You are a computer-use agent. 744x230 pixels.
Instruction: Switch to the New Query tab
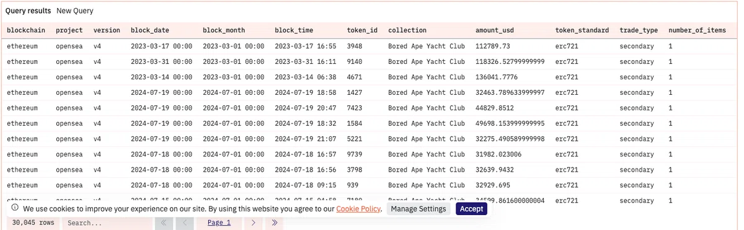[x=75, y=11]
